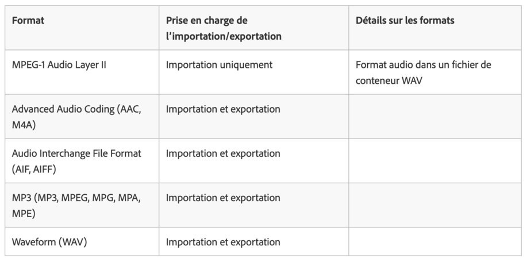Viewport: 527px width, 262px height.
Task: Click the Prise en charge column header
Action: pyautogui.click(x=207, y=21)
